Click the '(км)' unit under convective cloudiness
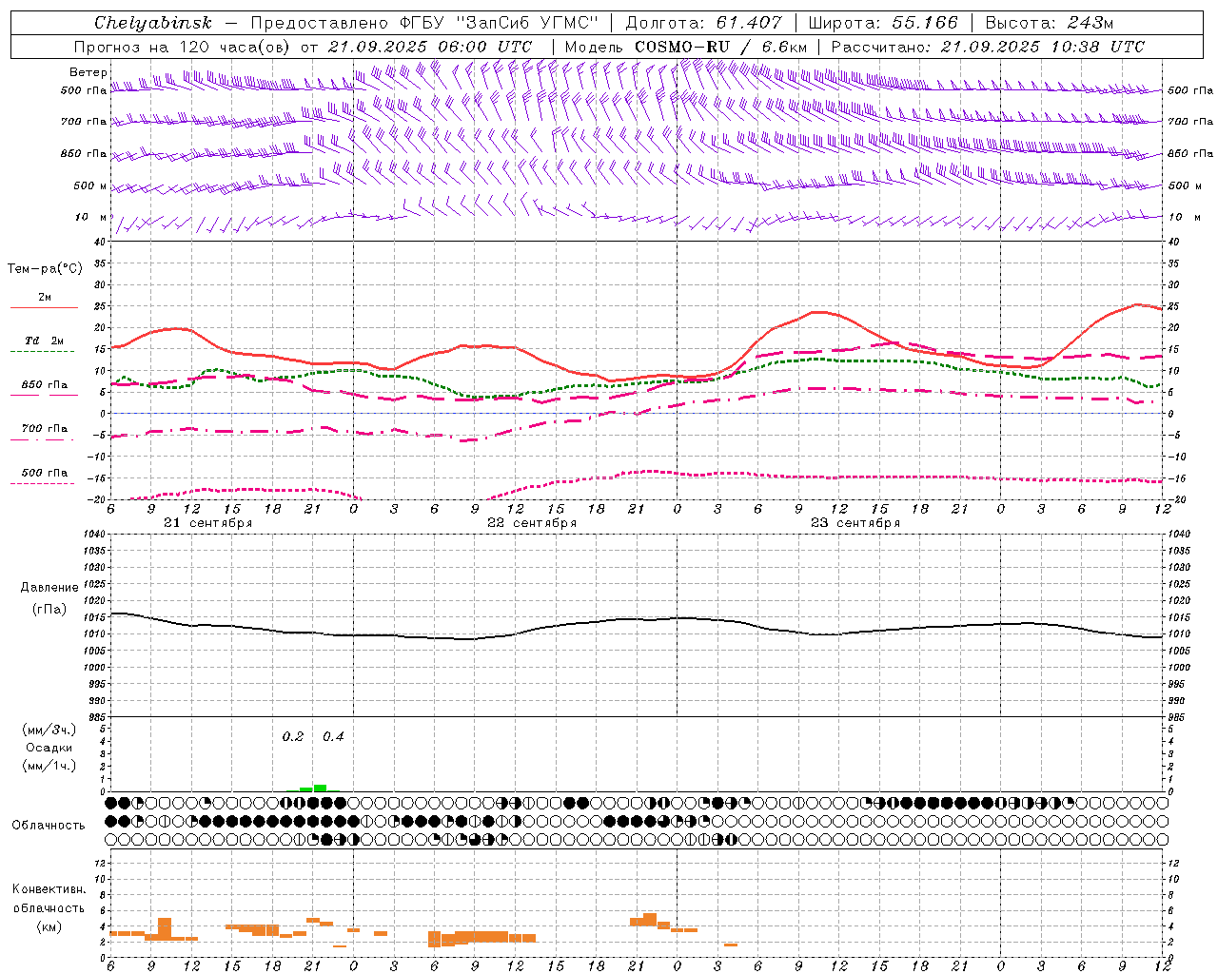1218x974 pixels. [x=49, y=926]
